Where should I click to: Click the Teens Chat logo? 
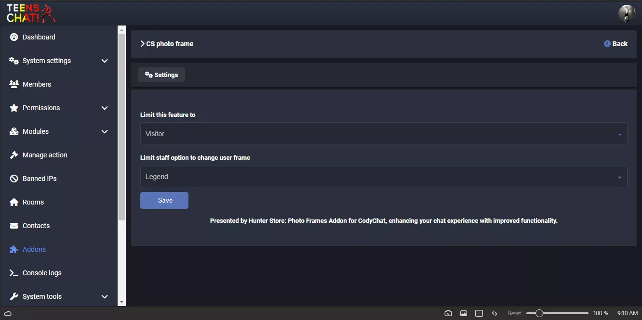pos(31,13)
